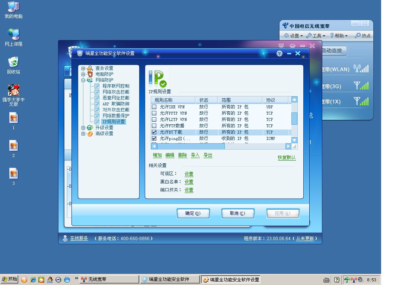Click the help question mark in settings dialog

279,53
